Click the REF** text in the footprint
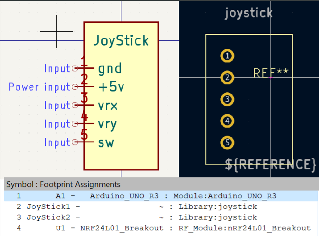This screenshot has height=236, width=319. point(271,73)
